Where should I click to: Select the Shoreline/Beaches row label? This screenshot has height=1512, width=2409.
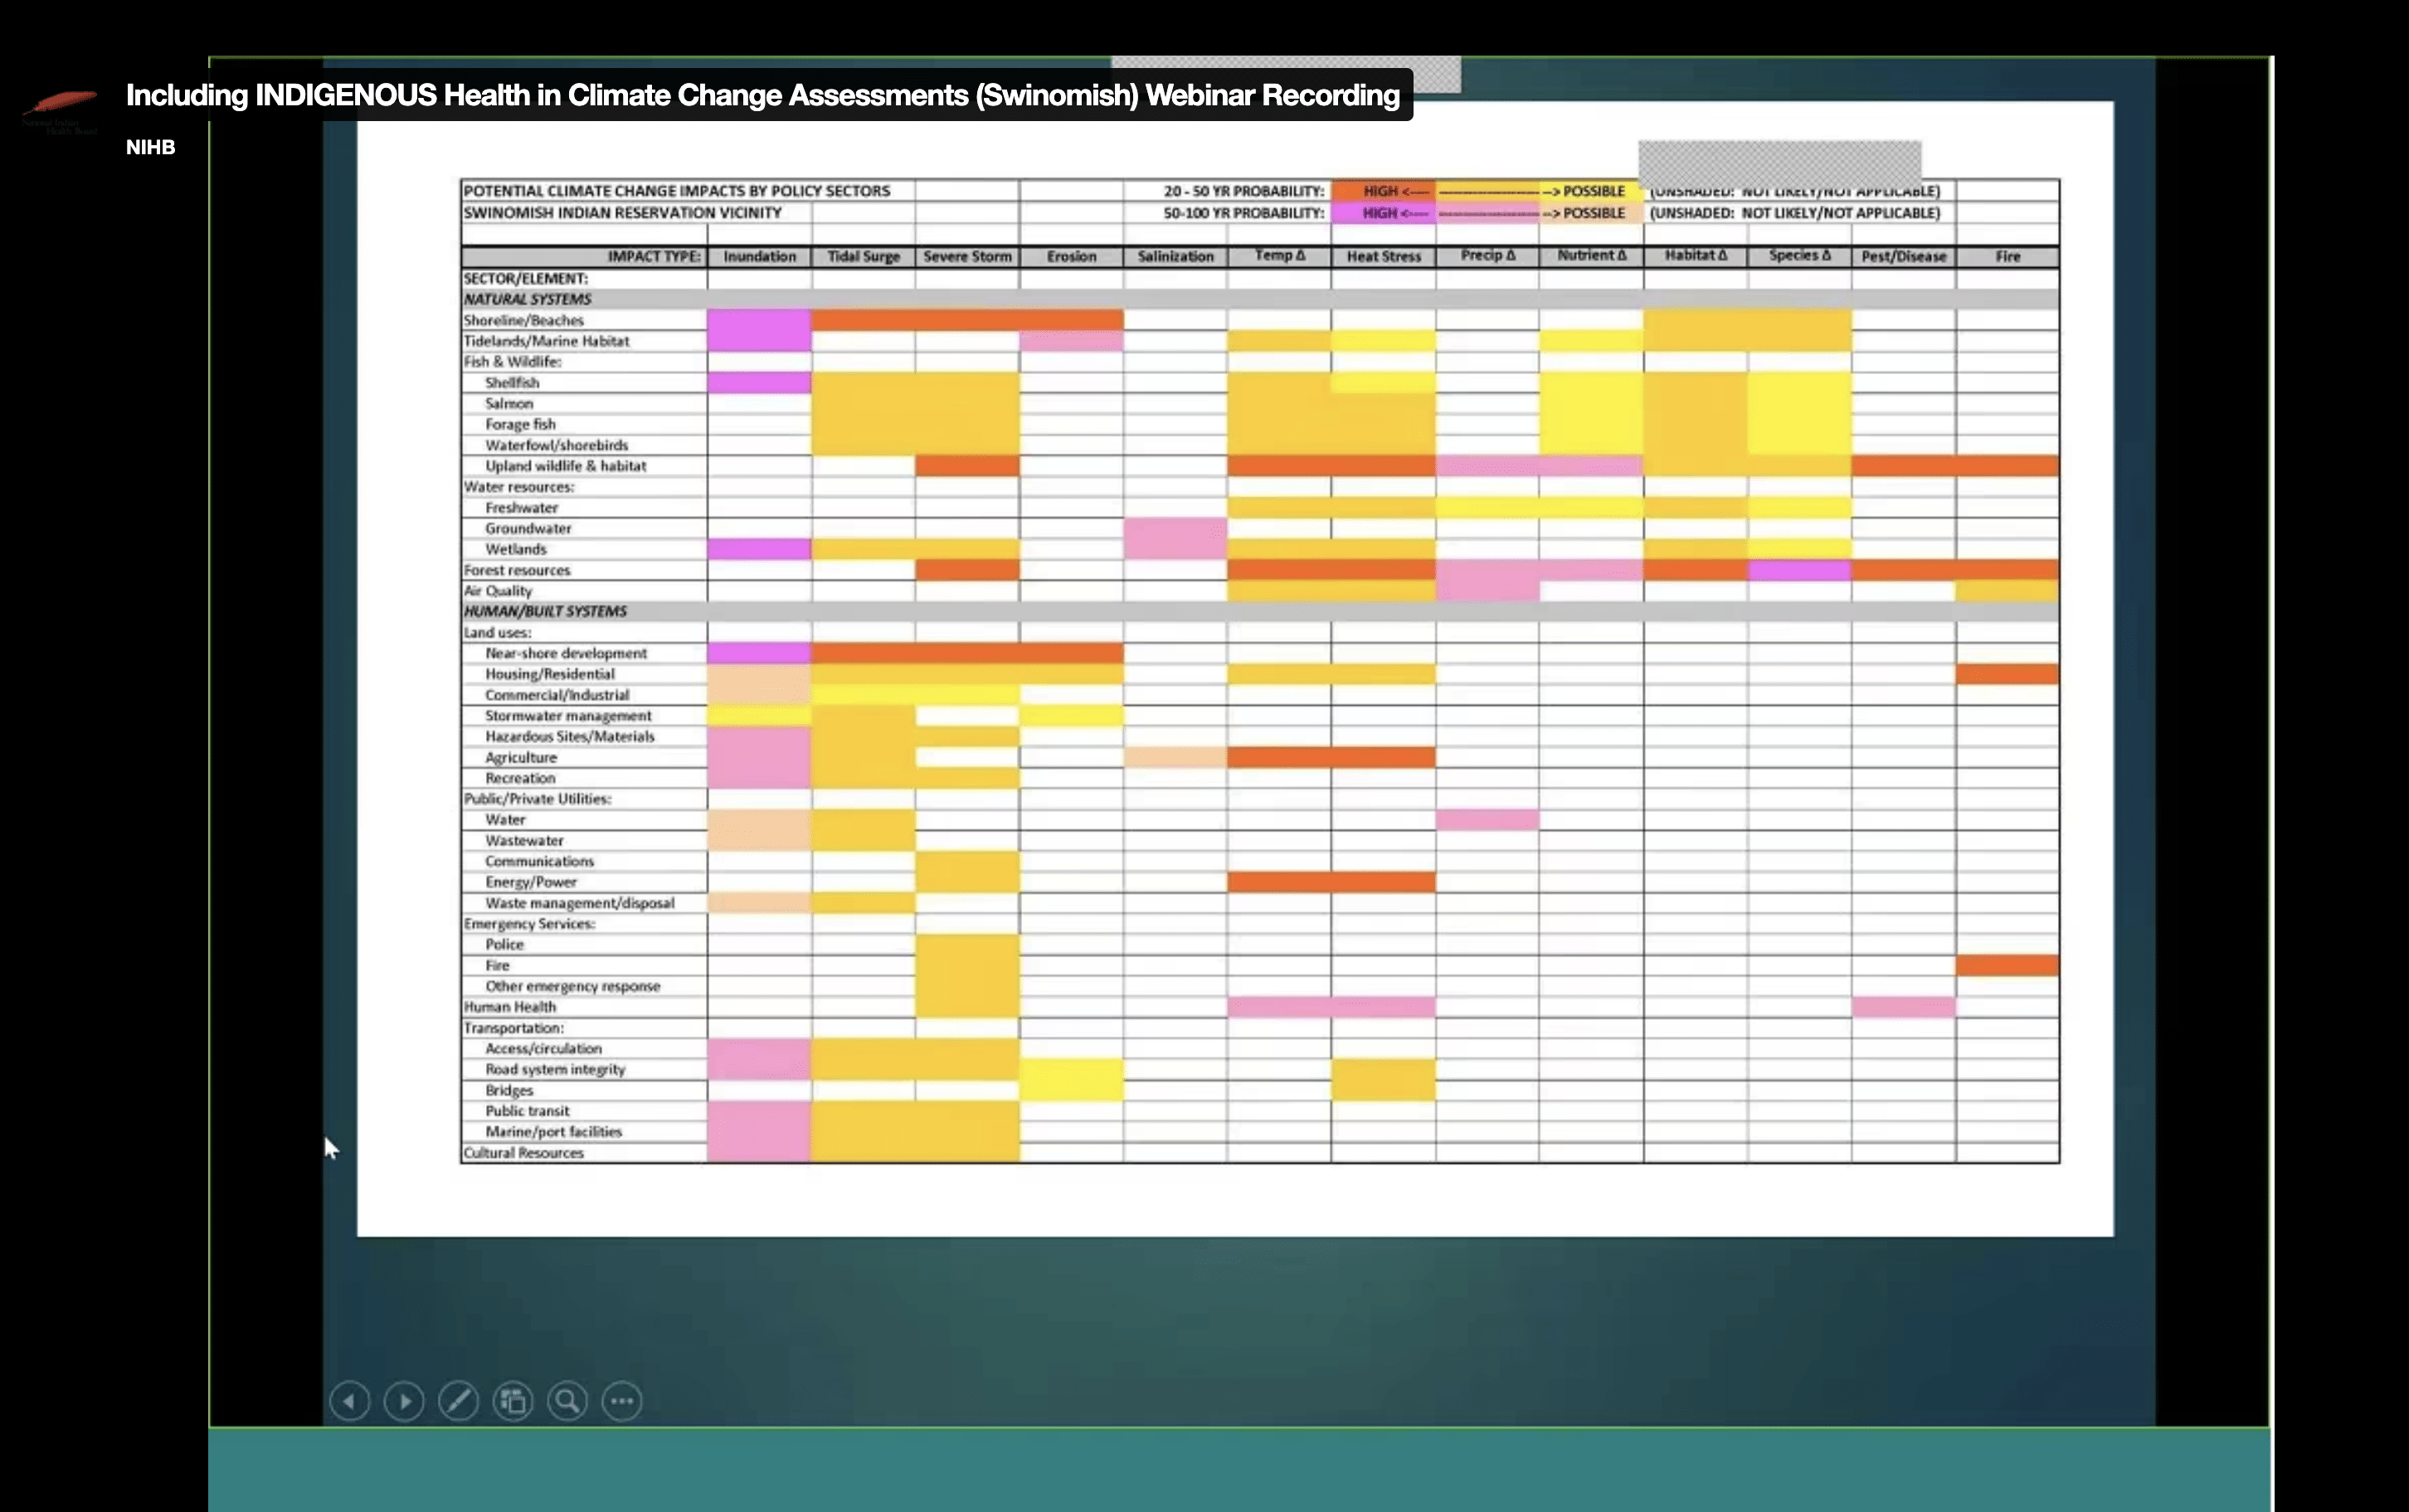point(523,320)
